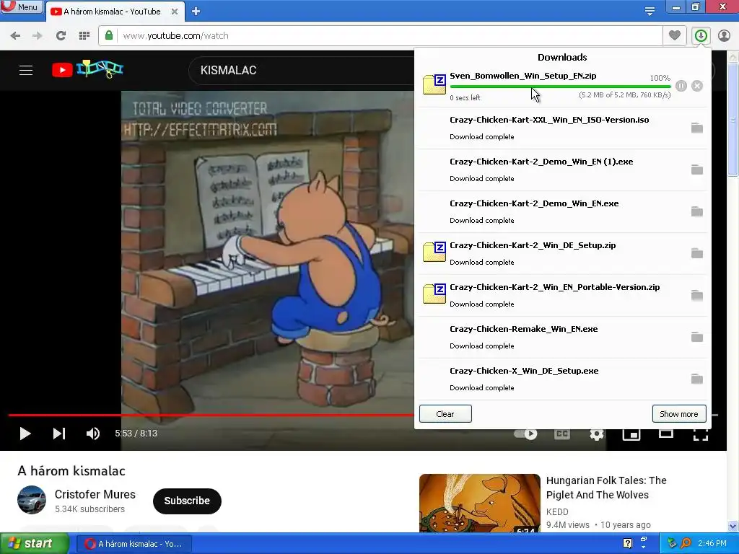The height and width of the screenshot is (554, 739).
Task: Reload the page
Action: click(x=61, y=36)
